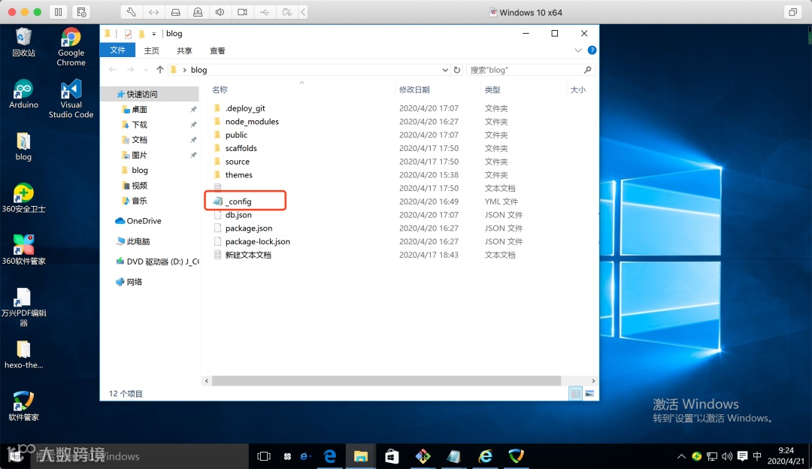Refresh the blog folder view
Image resolution: width=812 pixels, height=469 pixels.
(457, 70)
